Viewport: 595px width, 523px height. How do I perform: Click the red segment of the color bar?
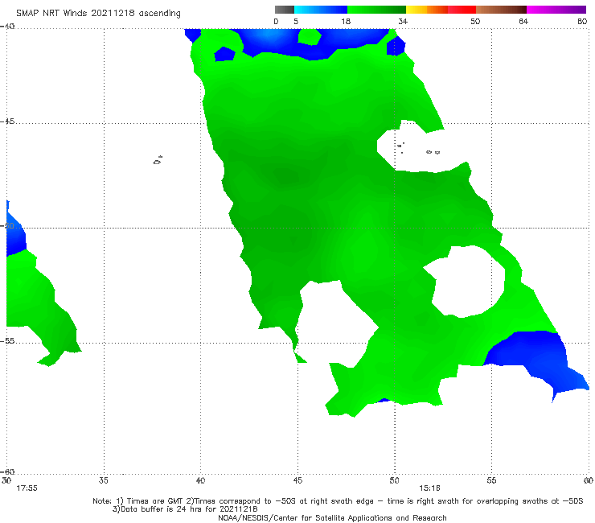pyautogui.click(x=462, y=10)
